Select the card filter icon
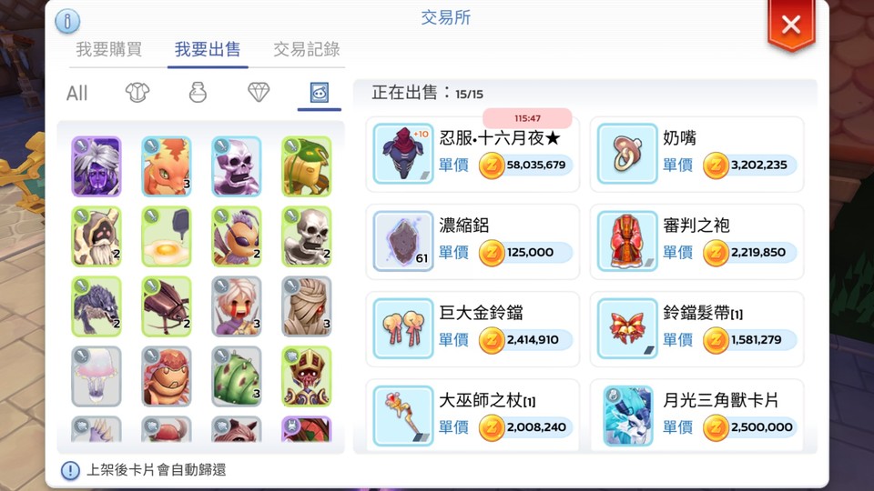874x491 pixels. (319, 93)
